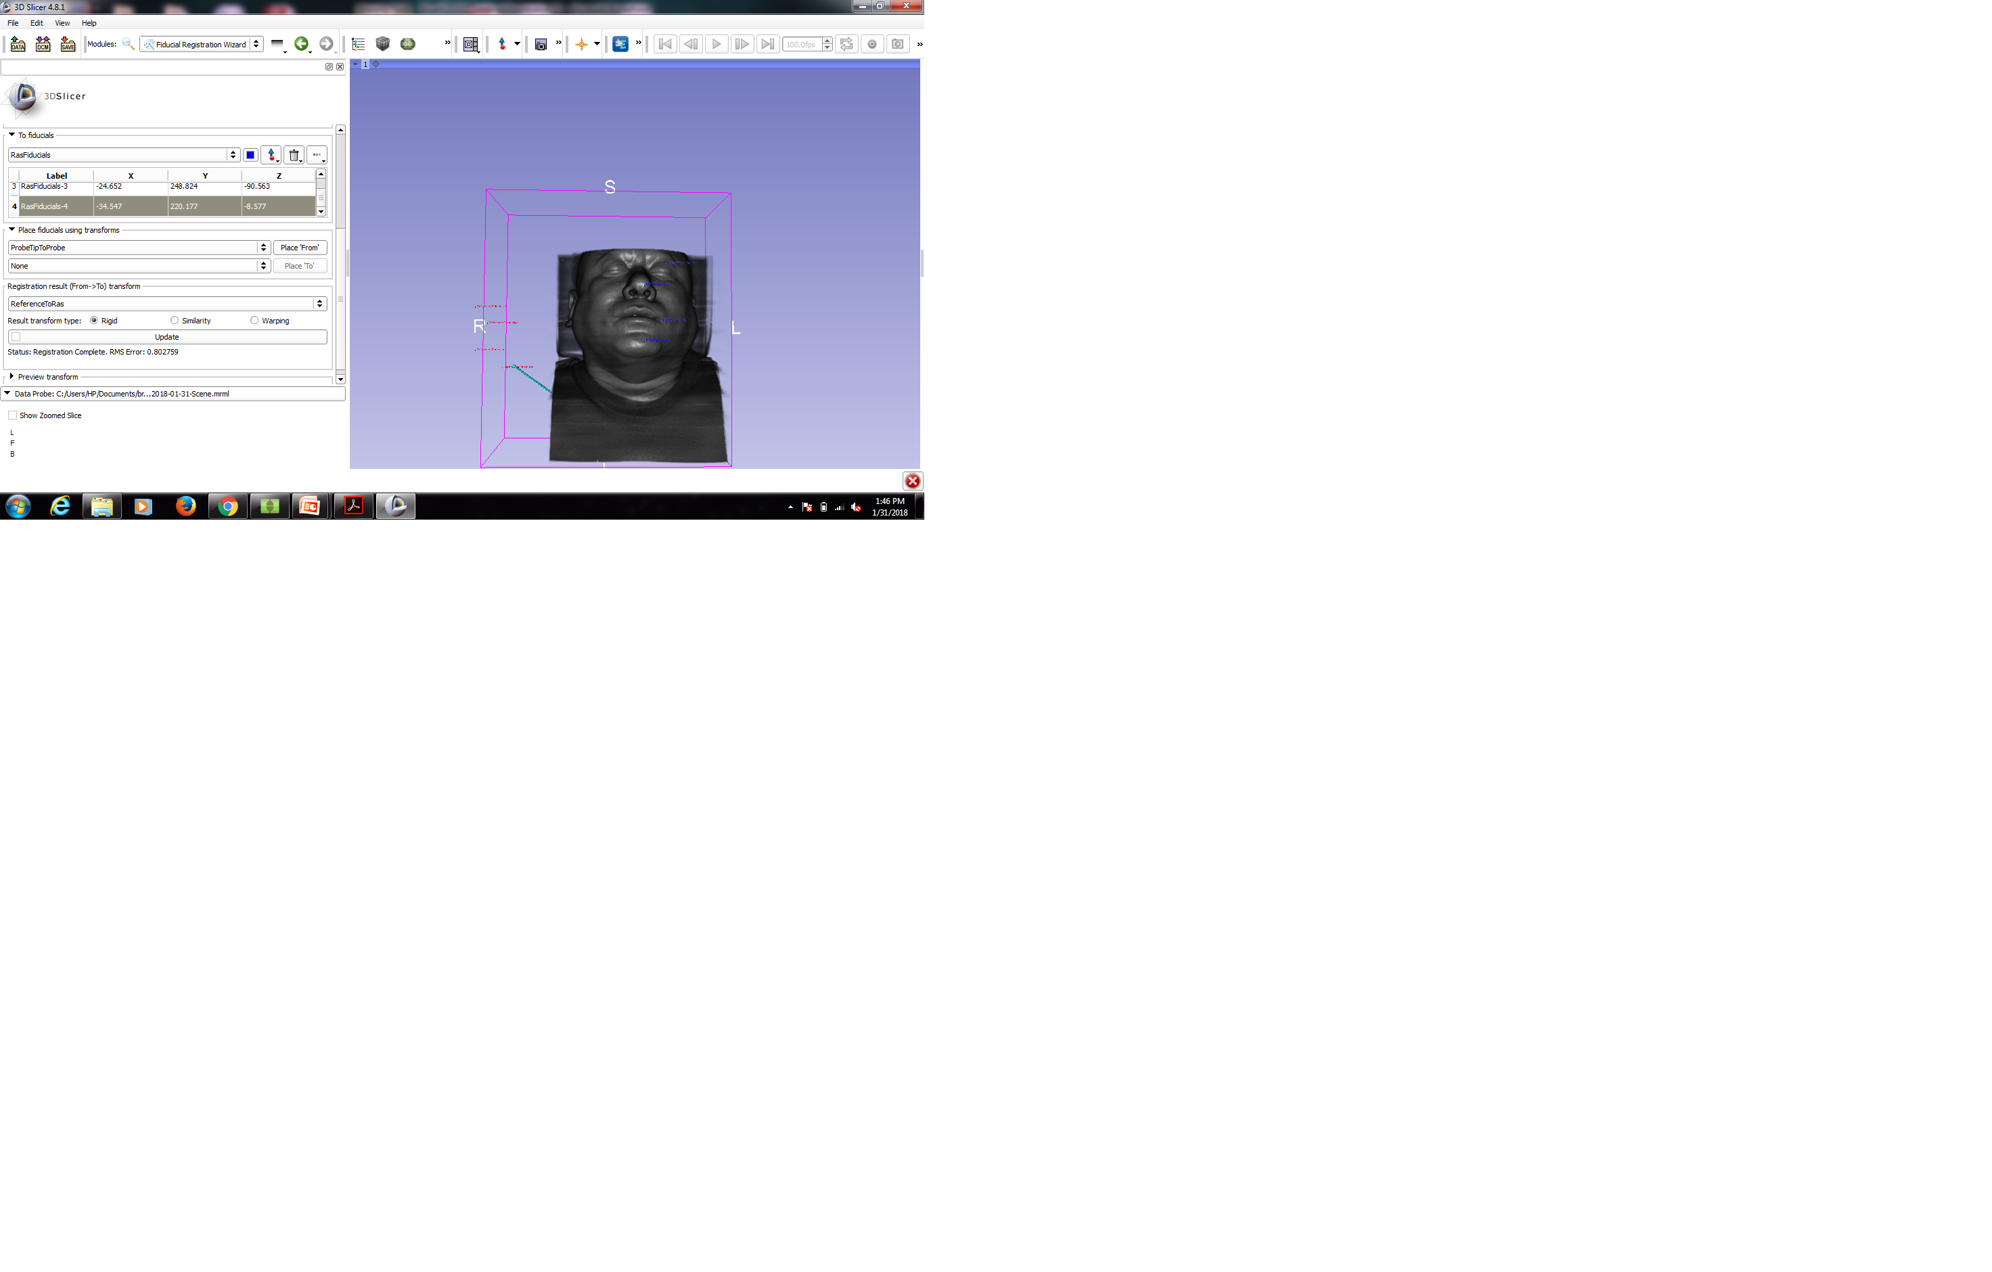The width and height of the screenshot is (1992, 1272).
Task: Click the blue fiducial color swatch
Action: (250, 155)
